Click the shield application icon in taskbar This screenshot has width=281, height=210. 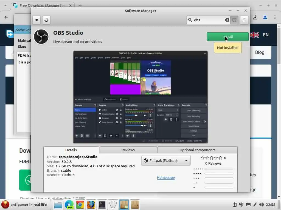click(113, 205)
